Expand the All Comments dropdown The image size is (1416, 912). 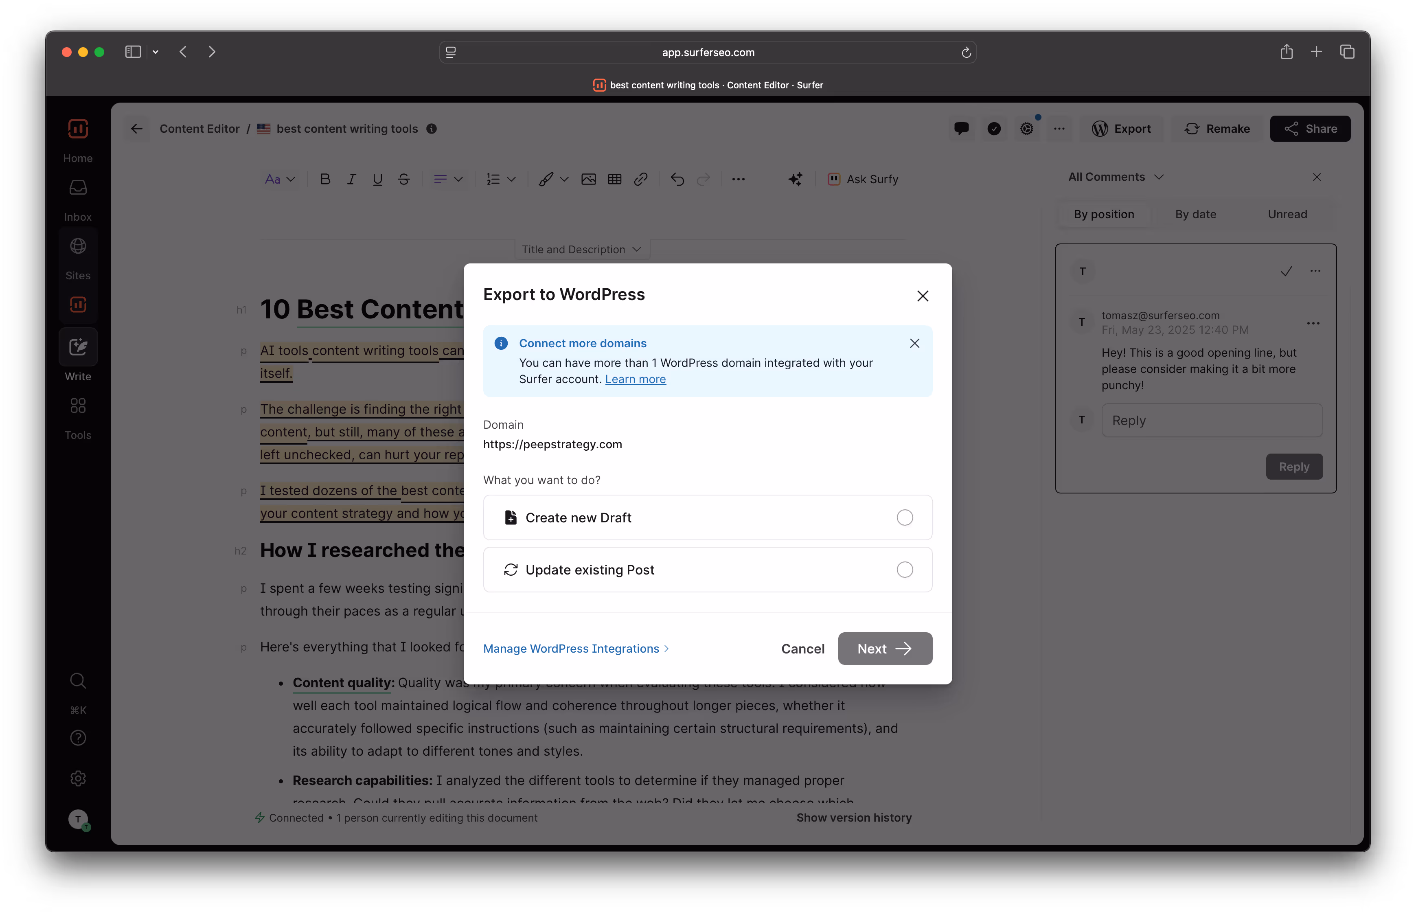tap(1115, 177)
